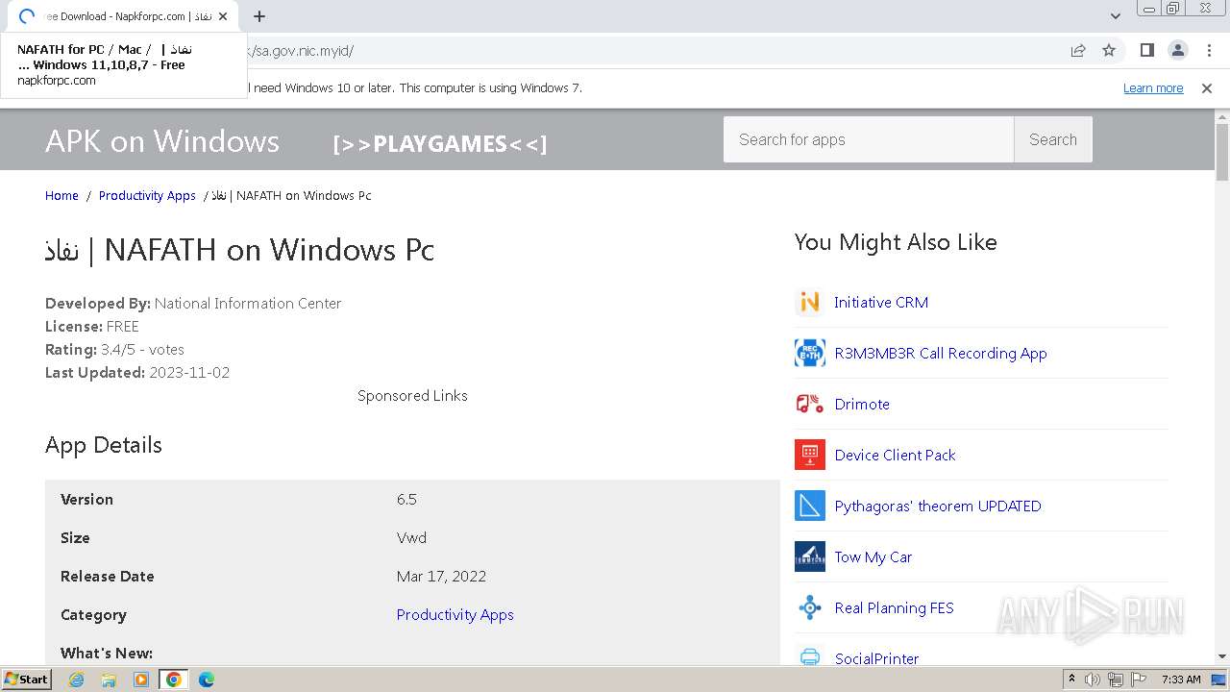Click the Search button
This screenshot has height=692, width=1230.
click(x=1053, y=139)
